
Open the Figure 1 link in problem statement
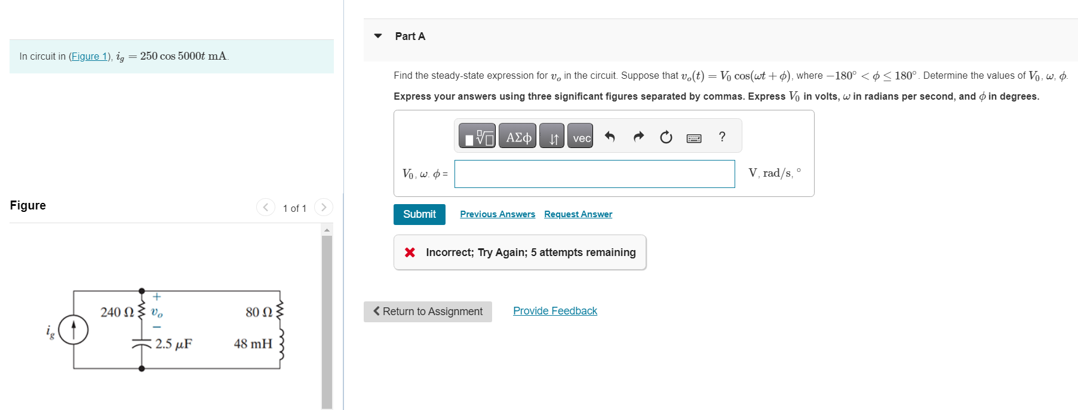(x=90, y=56)
